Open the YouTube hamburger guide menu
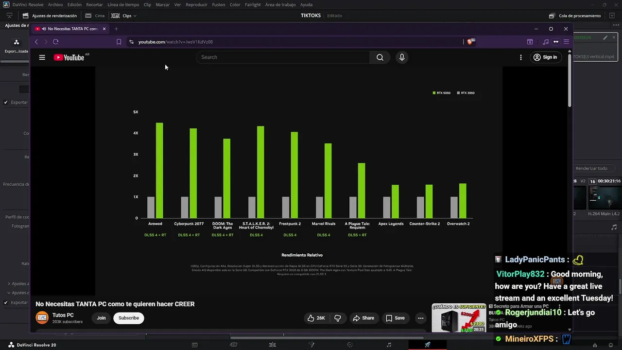 click(42, 57)
